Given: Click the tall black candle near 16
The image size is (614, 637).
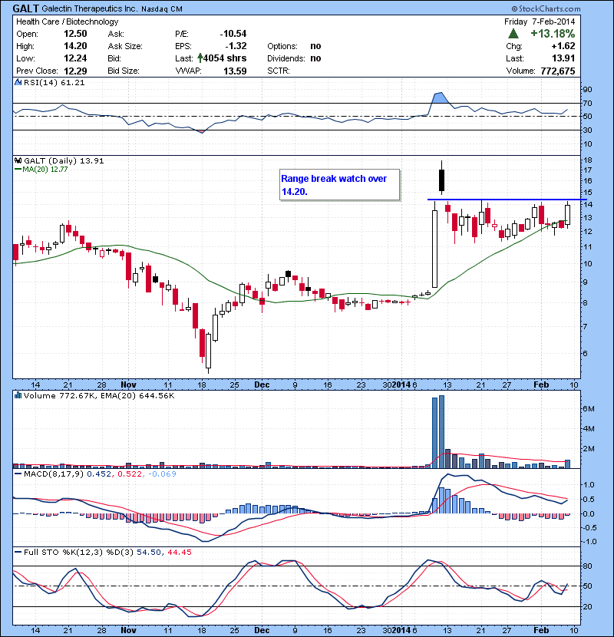Looking at the screenshot, I should point(442,180).
